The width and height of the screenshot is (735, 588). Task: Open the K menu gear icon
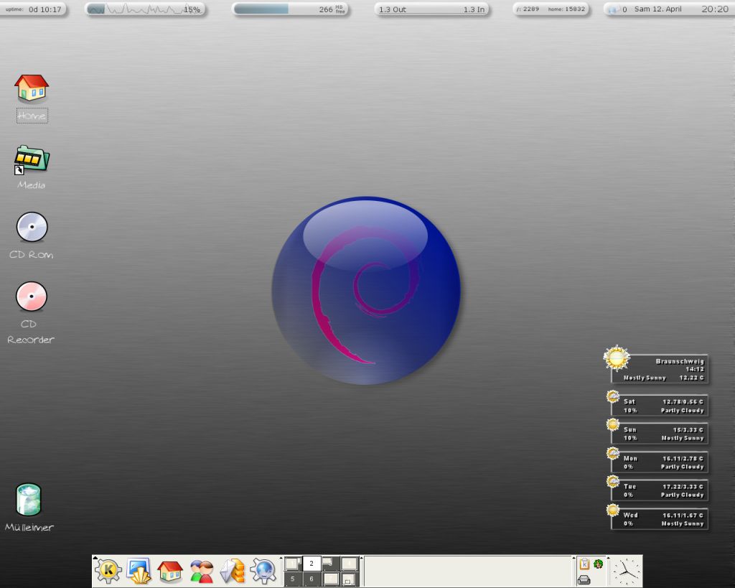pos(108,571)
